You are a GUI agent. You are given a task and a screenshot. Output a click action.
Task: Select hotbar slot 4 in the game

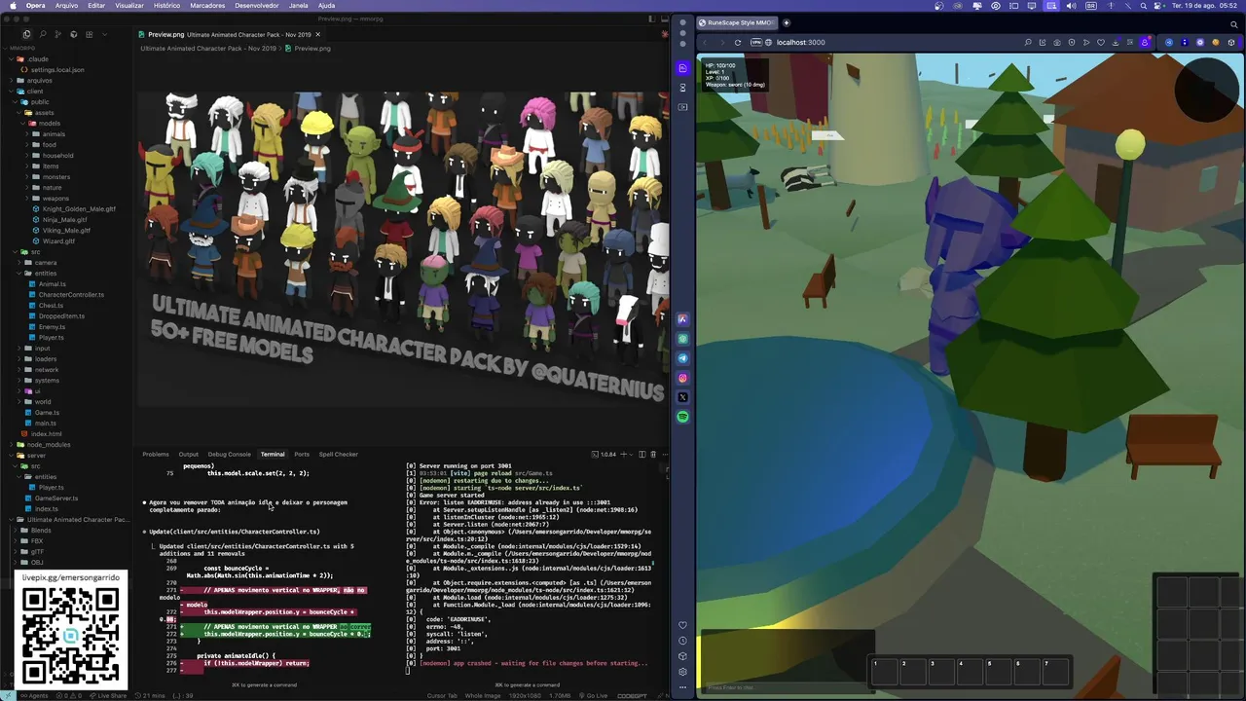[x=970, y=671]
